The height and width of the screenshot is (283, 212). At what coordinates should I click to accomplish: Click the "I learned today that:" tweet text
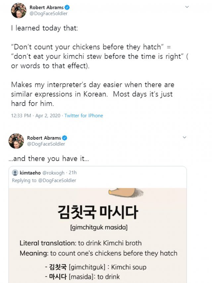tap(45, 28)
